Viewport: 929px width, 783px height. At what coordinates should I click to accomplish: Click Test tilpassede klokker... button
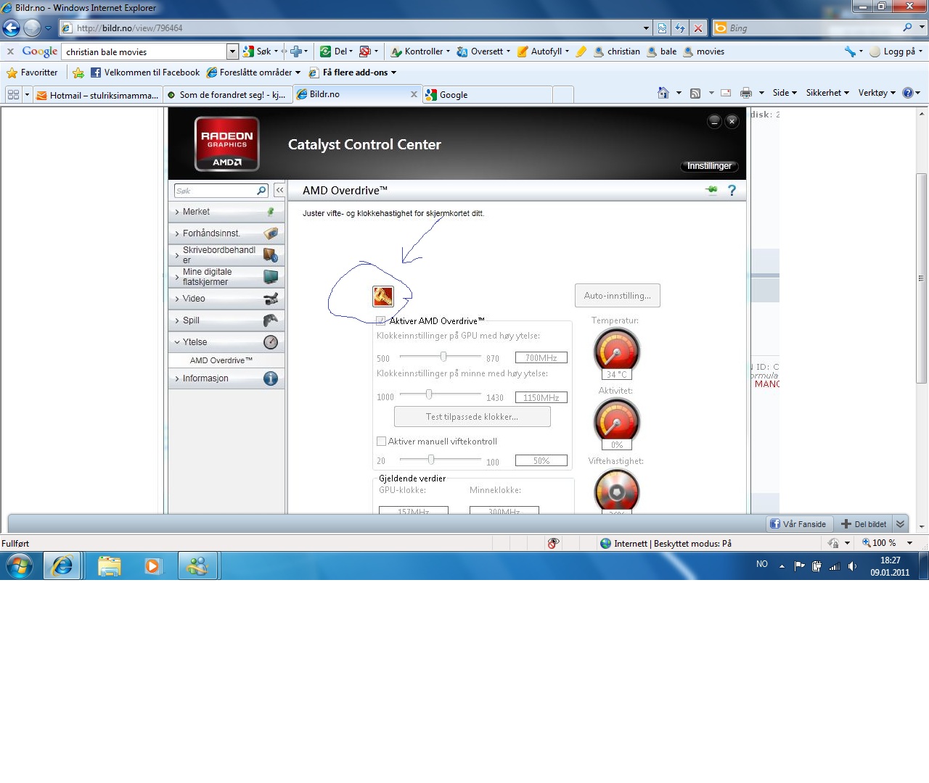point(472,417)
